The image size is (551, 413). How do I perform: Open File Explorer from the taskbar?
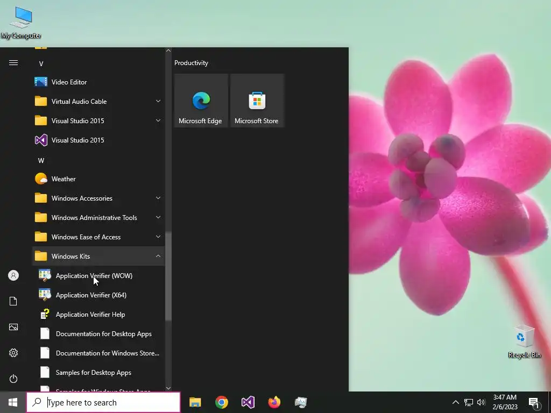[195, 402]
